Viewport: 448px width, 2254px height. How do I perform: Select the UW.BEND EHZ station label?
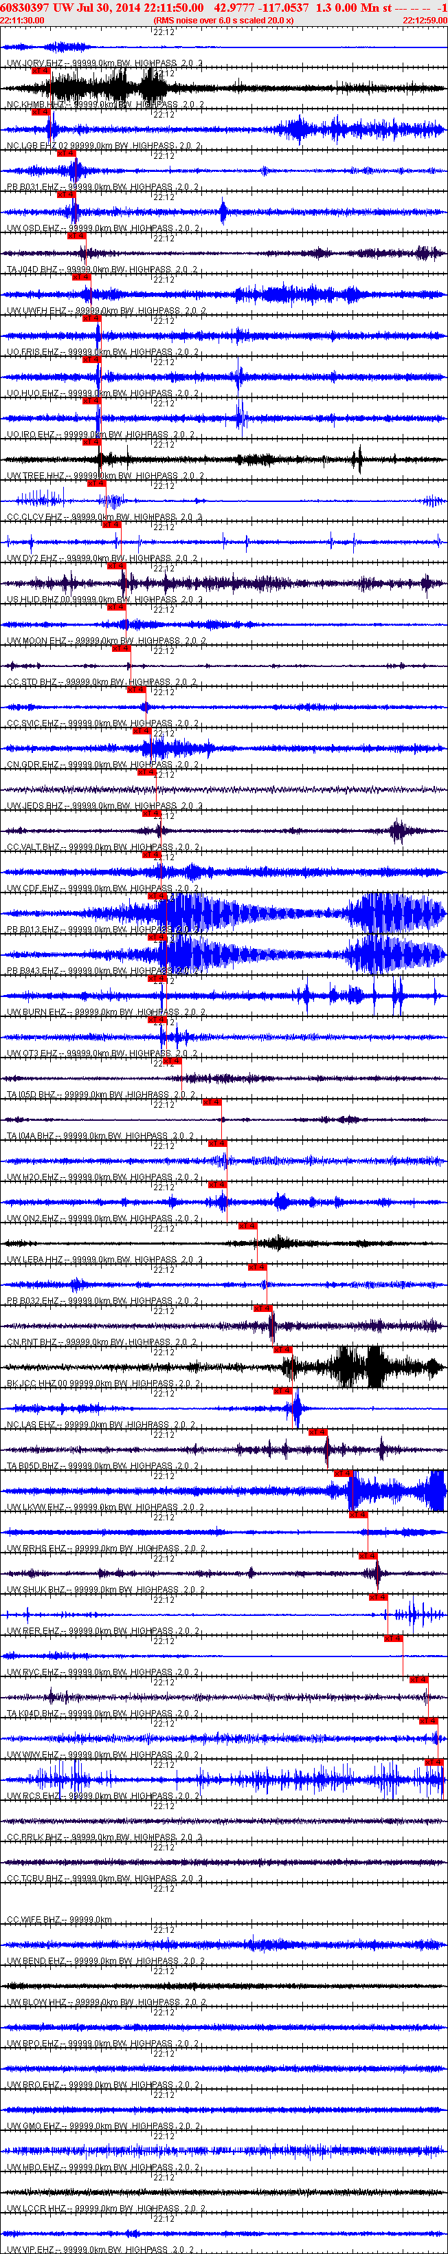(x=106, y=1961)
